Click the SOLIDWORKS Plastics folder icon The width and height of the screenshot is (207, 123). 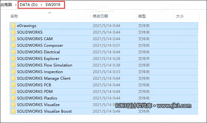13,98
